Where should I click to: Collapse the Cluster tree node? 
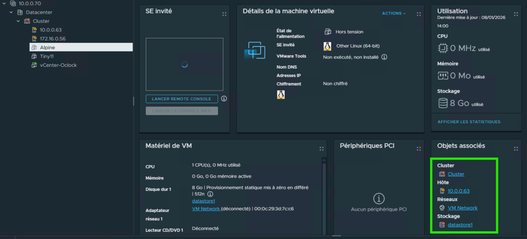(18, 21)
